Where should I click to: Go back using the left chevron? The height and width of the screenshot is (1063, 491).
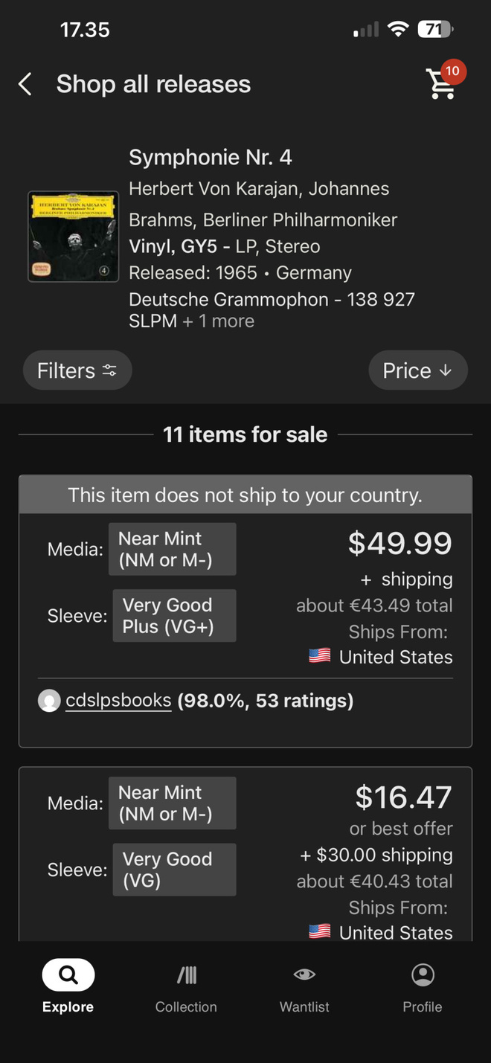click(x=25, y=84)
